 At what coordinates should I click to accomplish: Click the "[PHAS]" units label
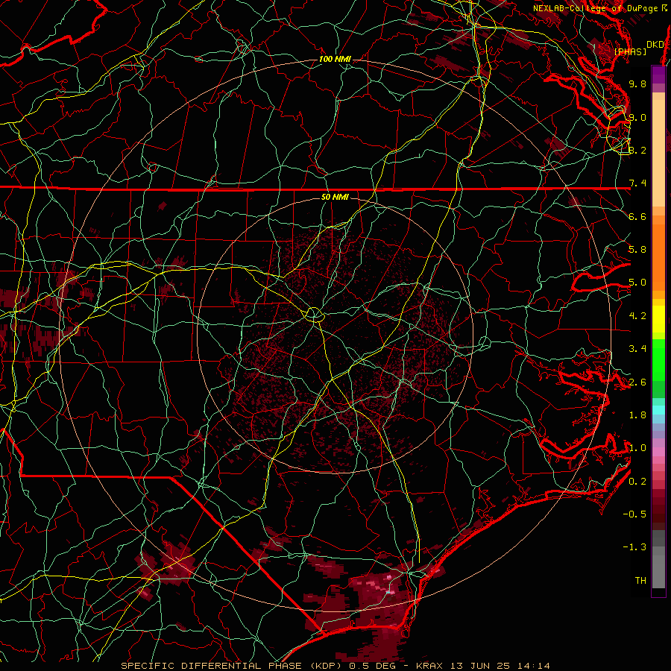tap(630, 51)
